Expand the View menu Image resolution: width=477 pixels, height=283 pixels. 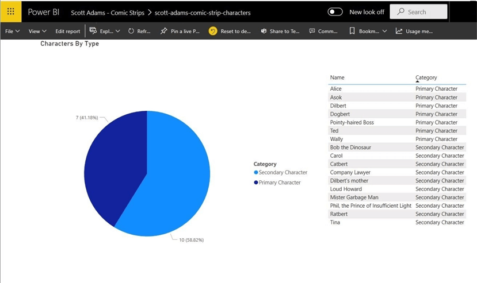click(x=37, y=31)
